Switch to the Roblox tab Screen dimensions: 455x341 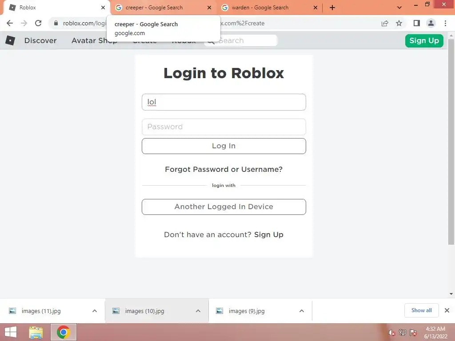click(x=55, y=8)
